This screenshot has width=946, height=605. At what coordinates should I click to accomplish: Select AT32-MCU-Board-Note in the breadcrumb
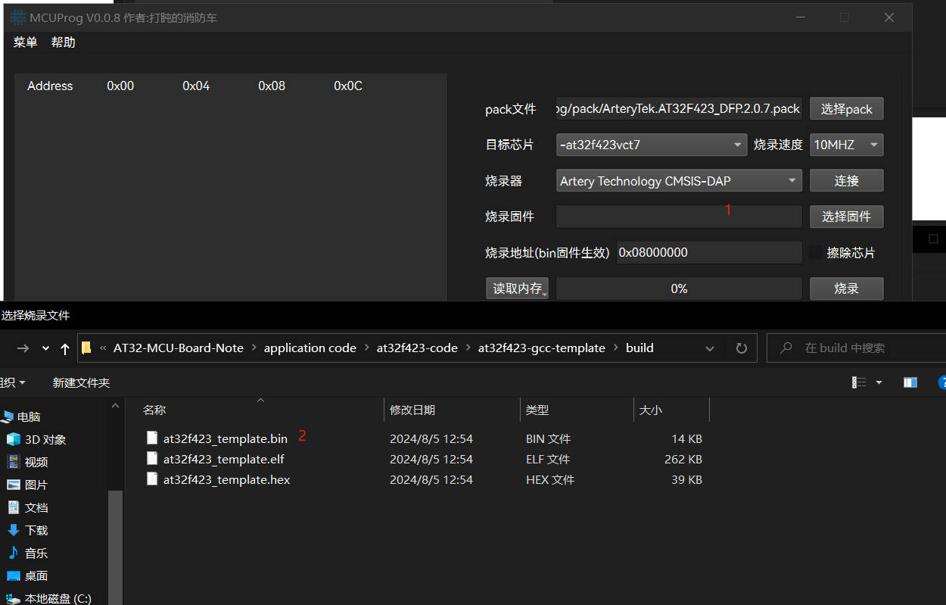(179, 348)
